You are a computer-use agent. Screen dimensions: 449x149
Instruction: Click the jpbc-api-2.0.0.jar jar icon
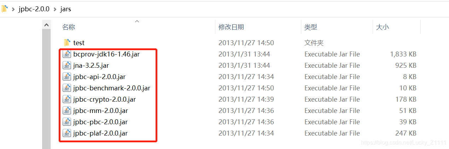coord(67,77)
